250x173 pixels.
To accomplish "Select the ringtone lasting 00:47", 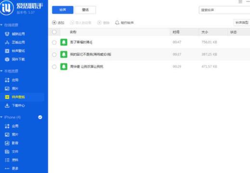I will click(54, 42).
